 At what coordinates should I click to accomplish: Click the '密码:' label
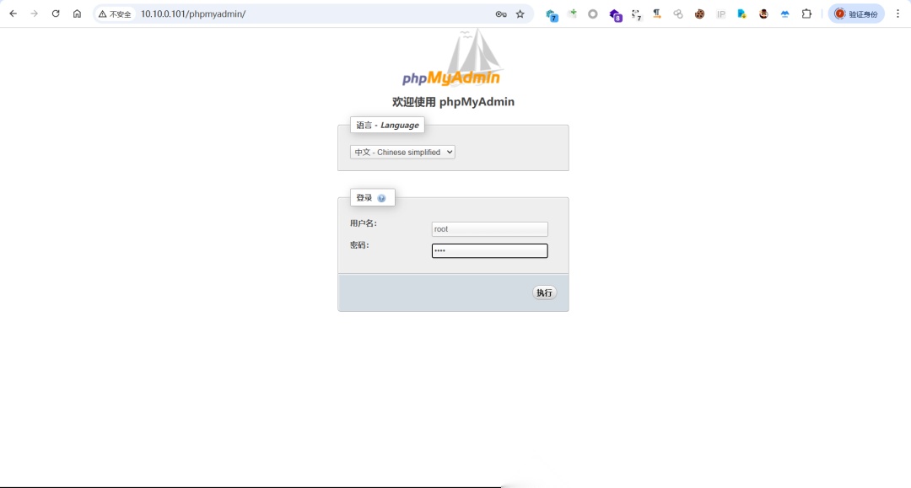(359, 245)
